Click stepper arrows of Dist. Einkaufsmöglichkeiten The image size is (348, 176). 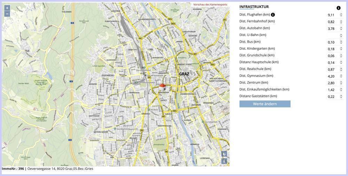(341, 90)
